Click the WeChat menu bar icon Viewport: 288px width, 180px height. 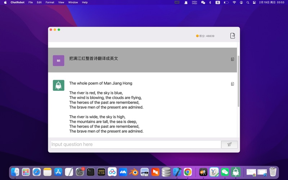pos(203,3)
